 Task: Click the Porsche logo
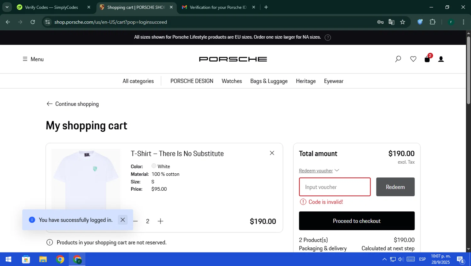233,59
